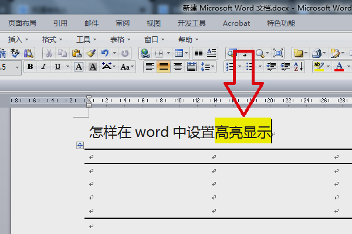
Task: Switch to the 引用 tab
Action: (x=60, y=23)
